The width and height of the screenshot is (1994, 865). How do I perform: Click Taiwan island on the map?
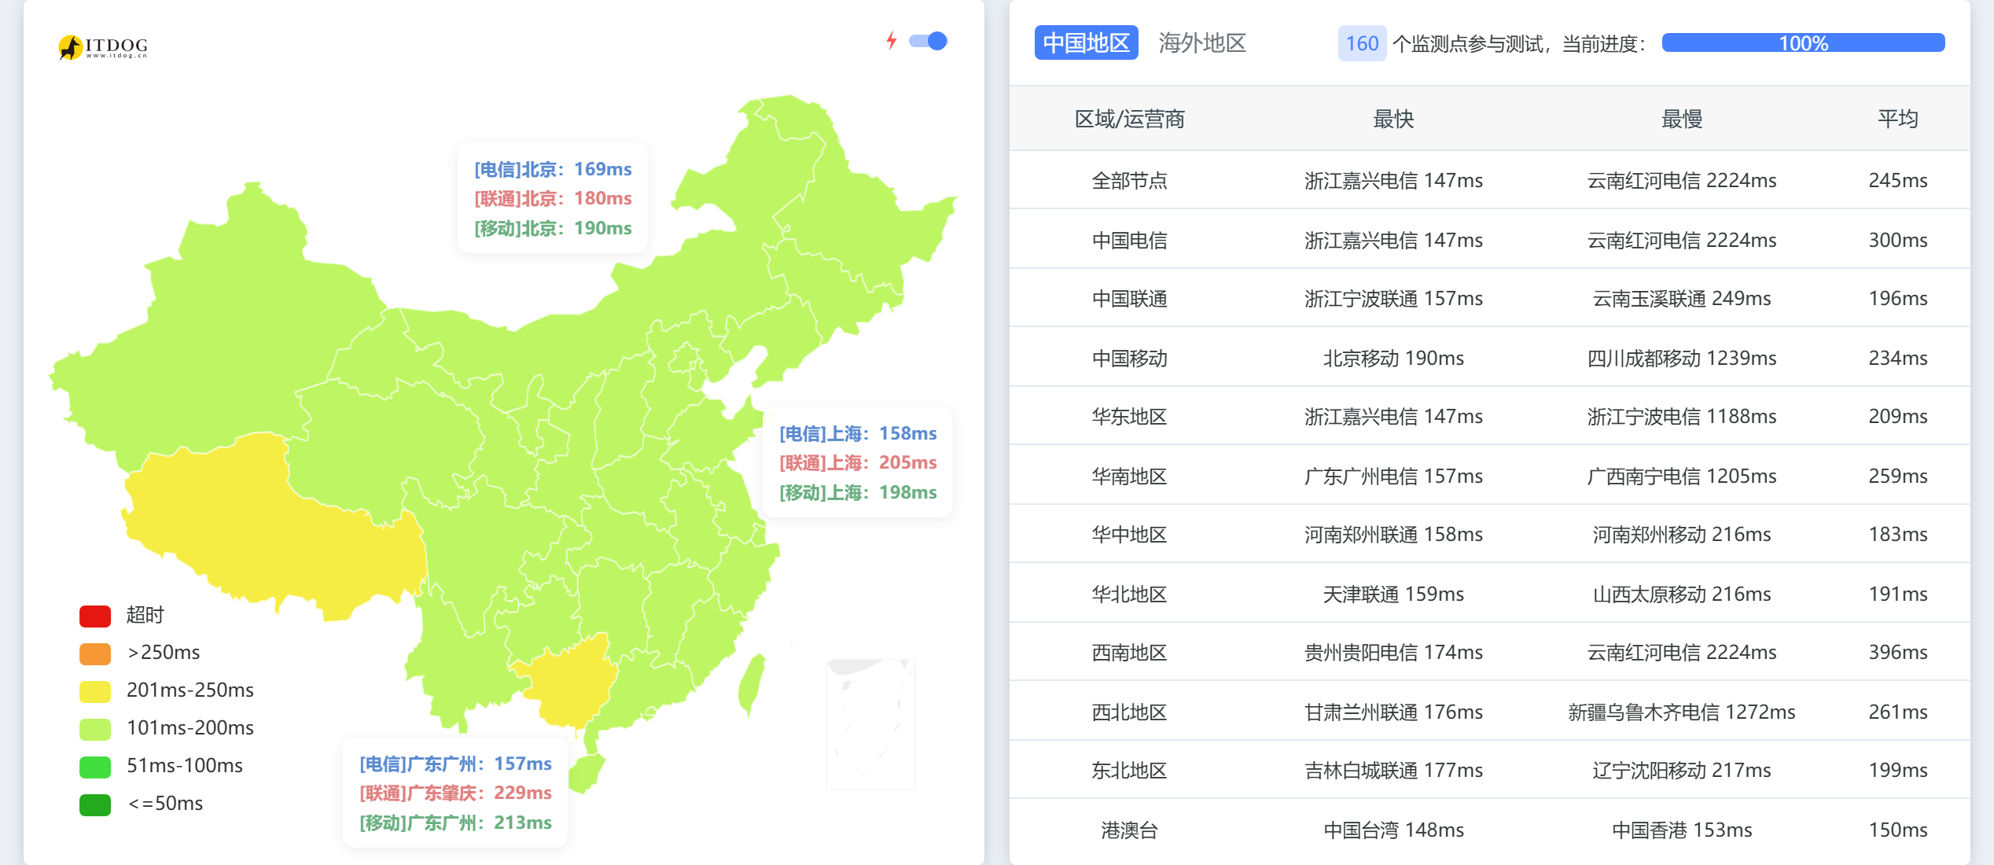pos(752,684)
